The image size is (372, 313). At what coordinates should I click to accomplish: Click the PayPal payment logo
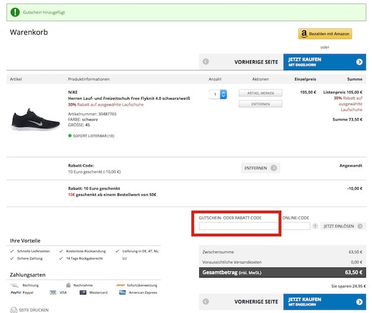coord(16,292)
